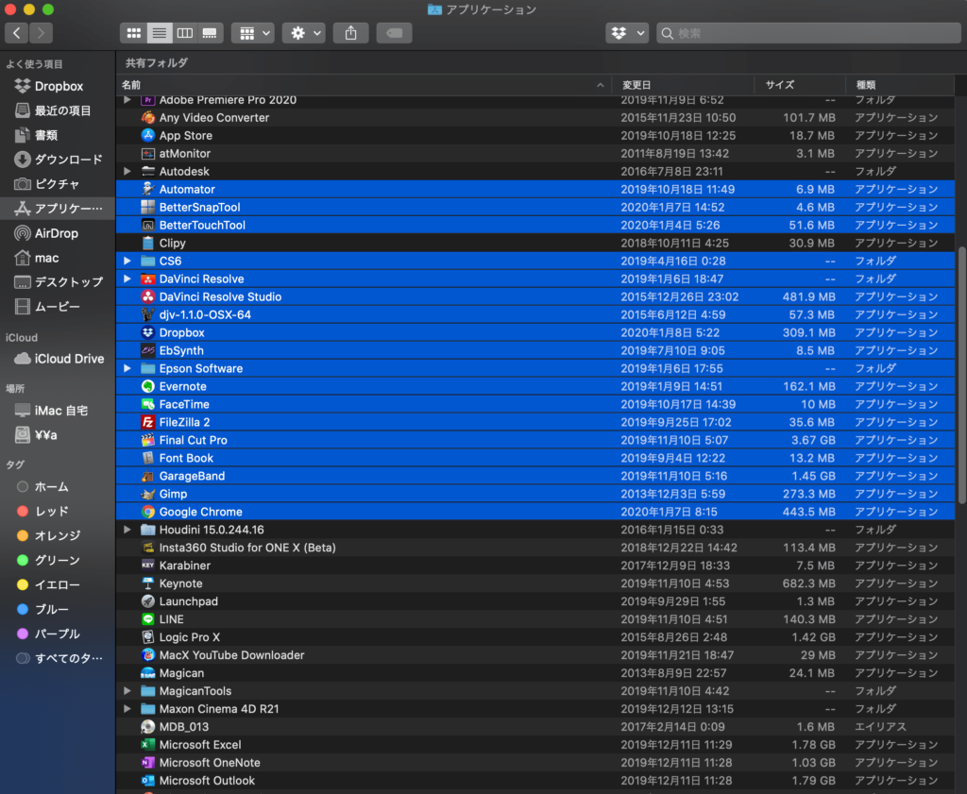Open the group-by arrangement dropdown
The height and width of the screenshot is (794, 967).
[253, 33]
